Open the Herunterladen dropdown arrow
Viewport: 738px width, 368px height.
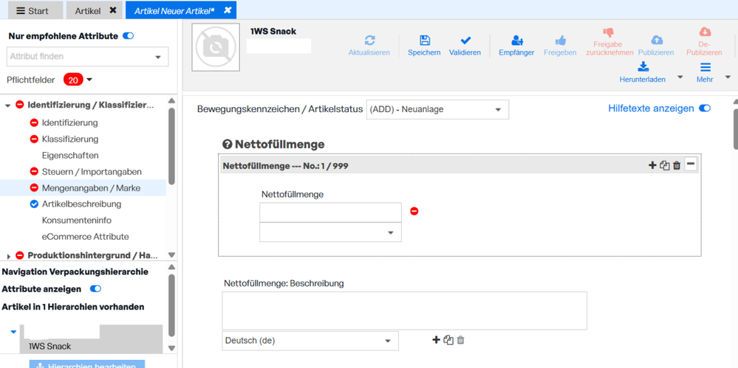click(x=680, y=77)
